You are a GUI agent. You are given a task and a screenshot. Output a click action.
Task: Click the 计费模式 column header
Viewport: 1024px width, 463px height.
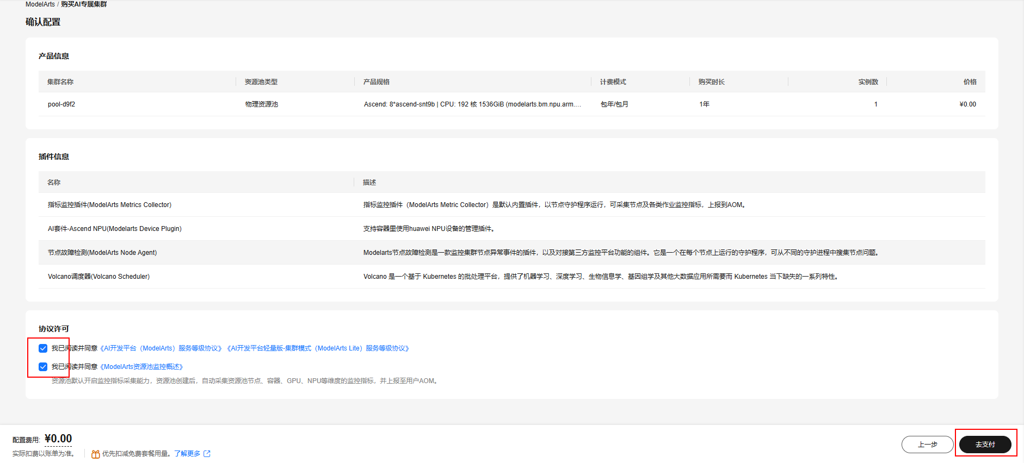[613, 82]
